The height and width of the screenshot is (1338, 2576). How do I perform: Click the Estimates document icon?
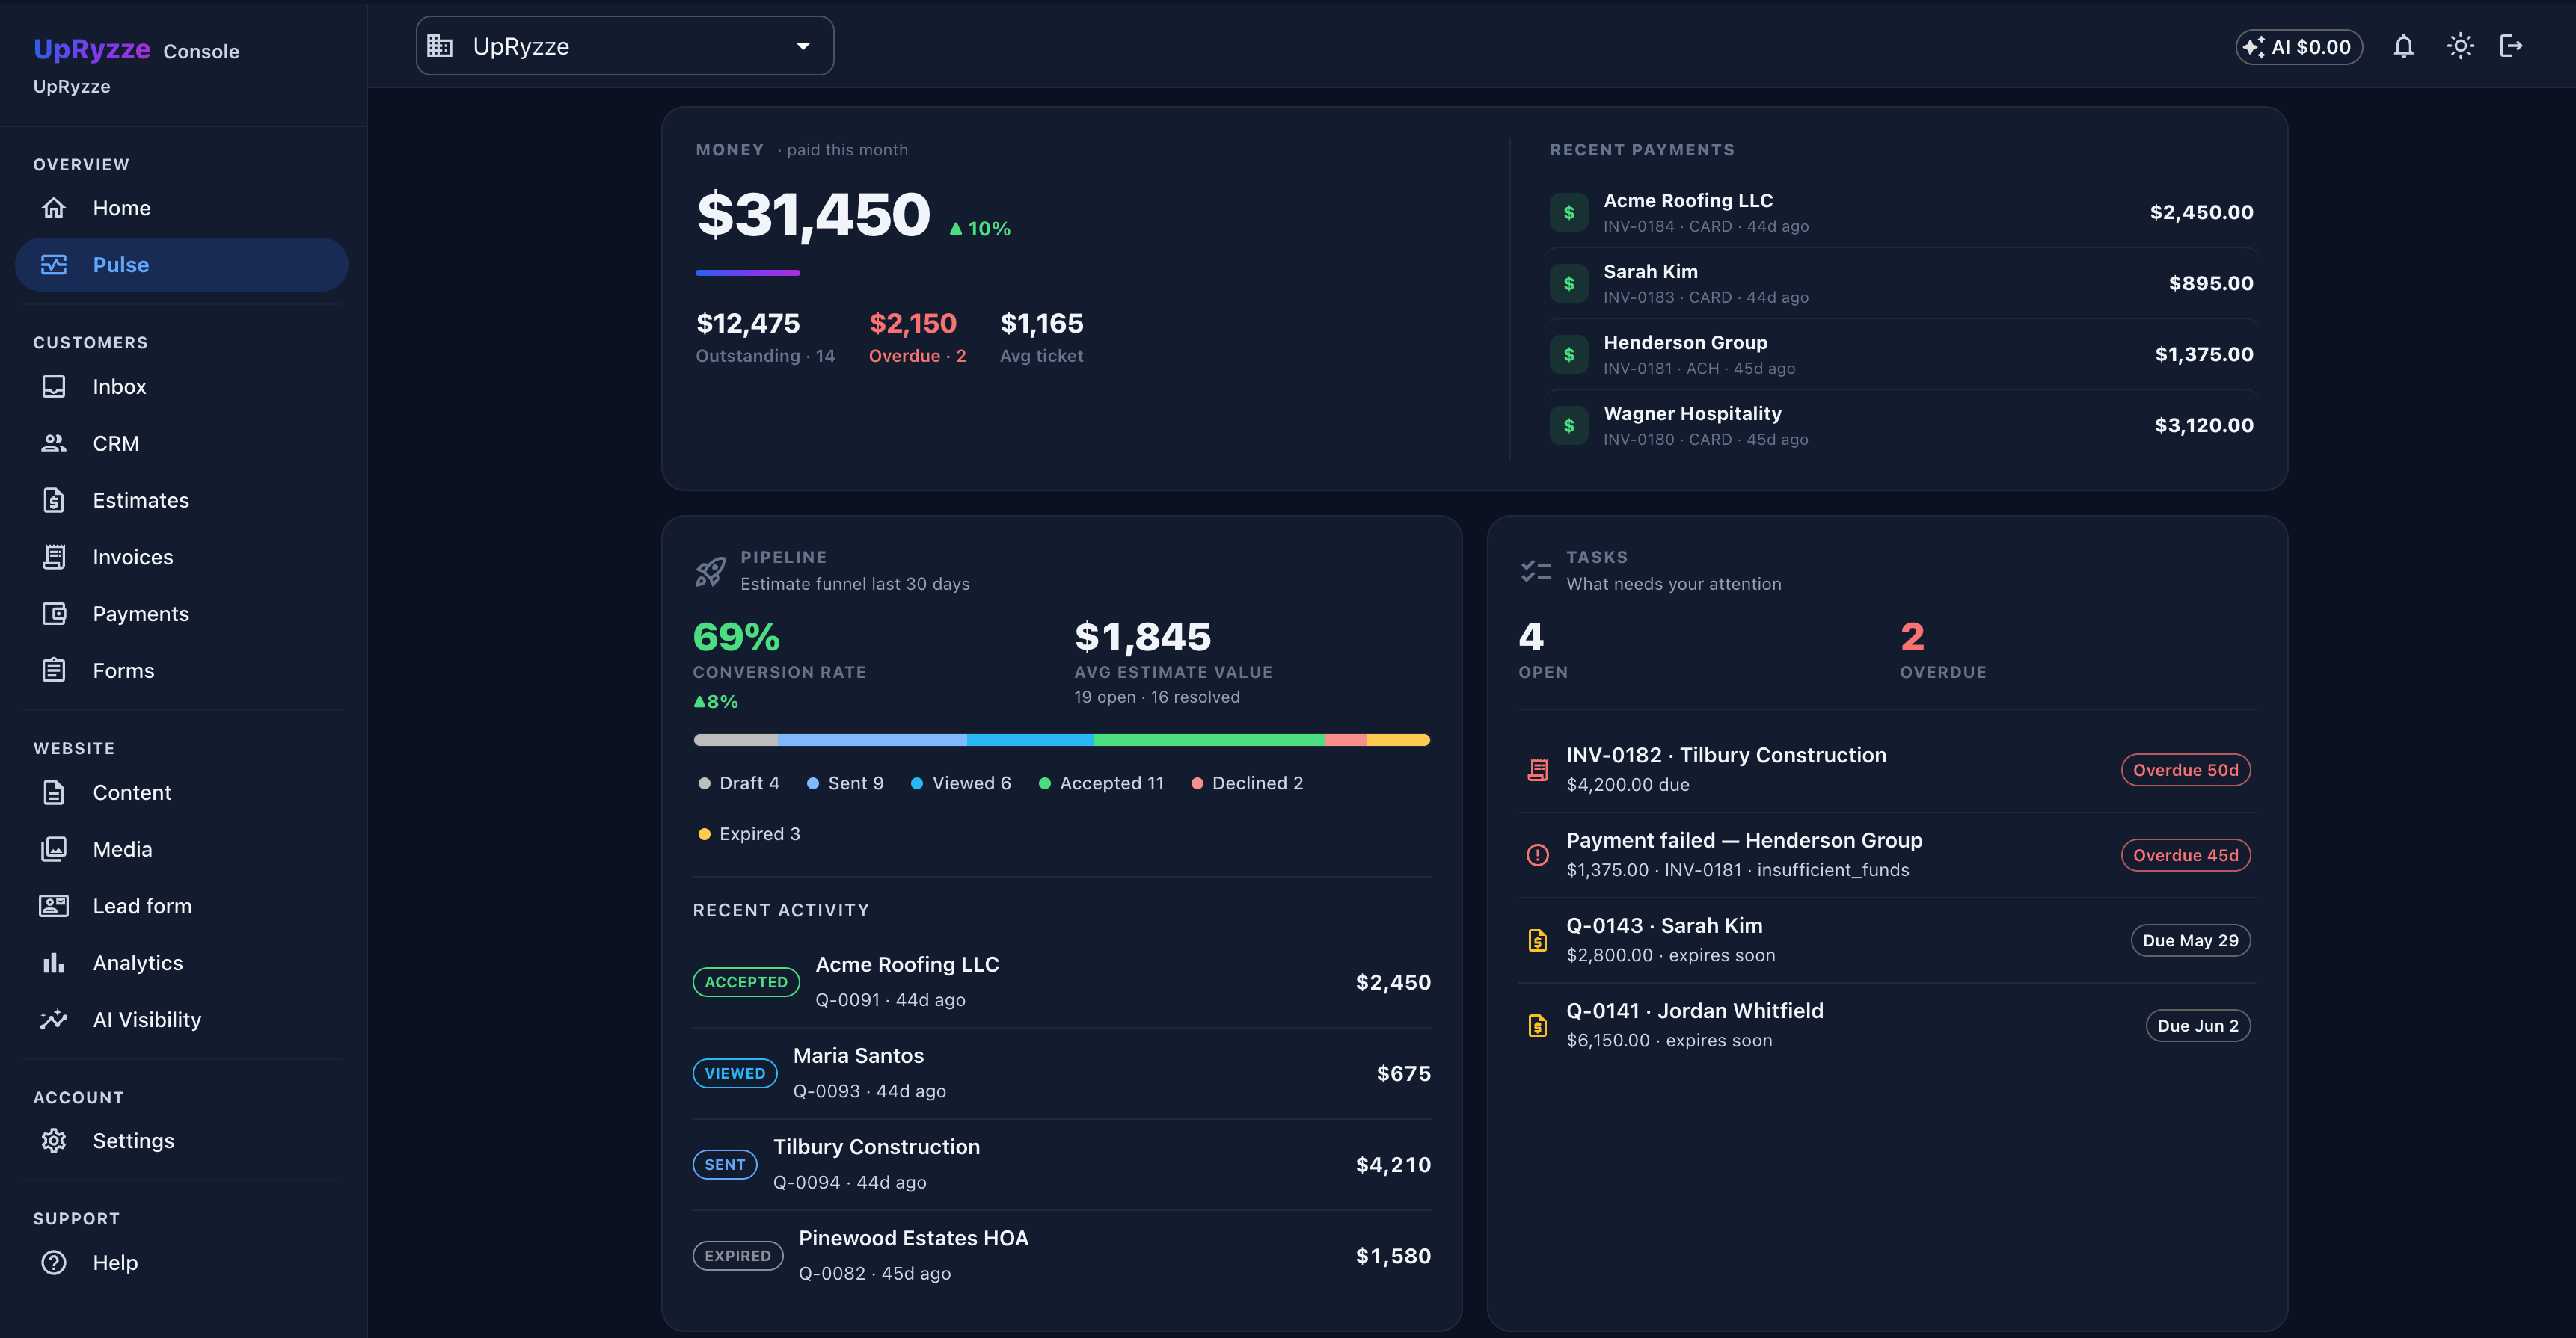coord(54,501)
